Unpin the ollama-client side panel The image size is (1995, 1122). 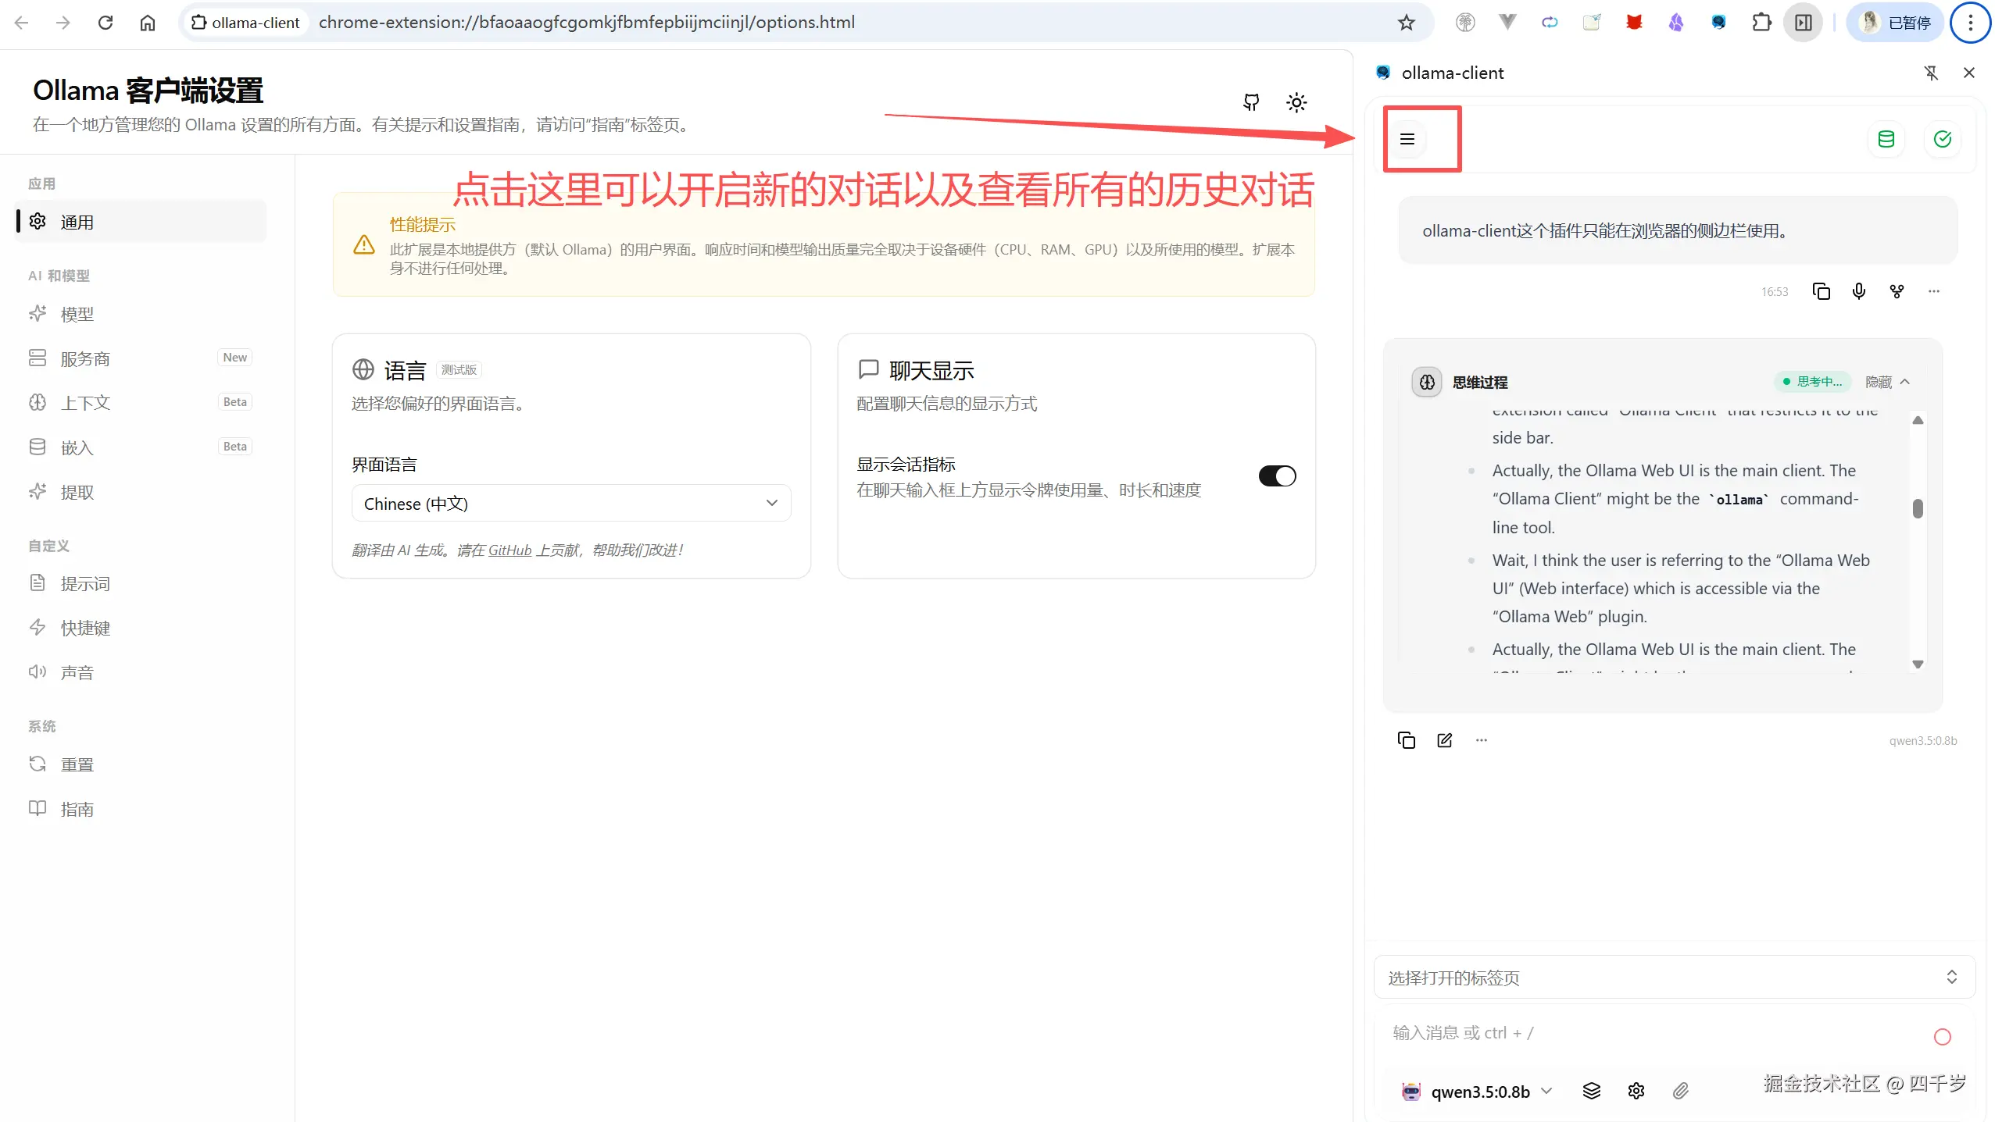[1931, 72]
